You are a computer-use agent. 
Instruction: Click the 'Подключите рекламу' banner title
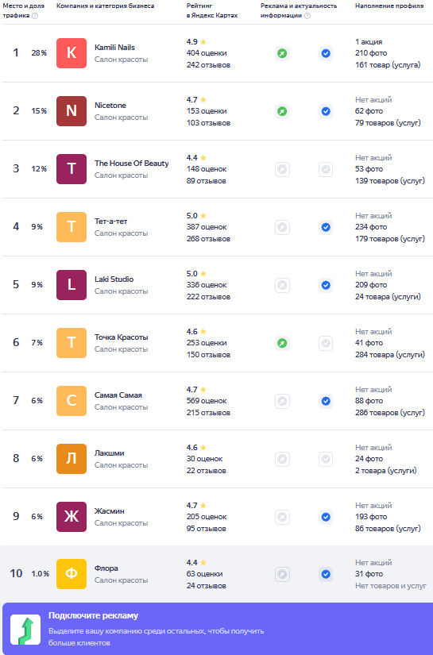point(93,615)
